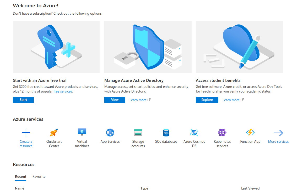Click the Azure Cosmos DB icon
The image size is (297, 195).
(194, 133)
